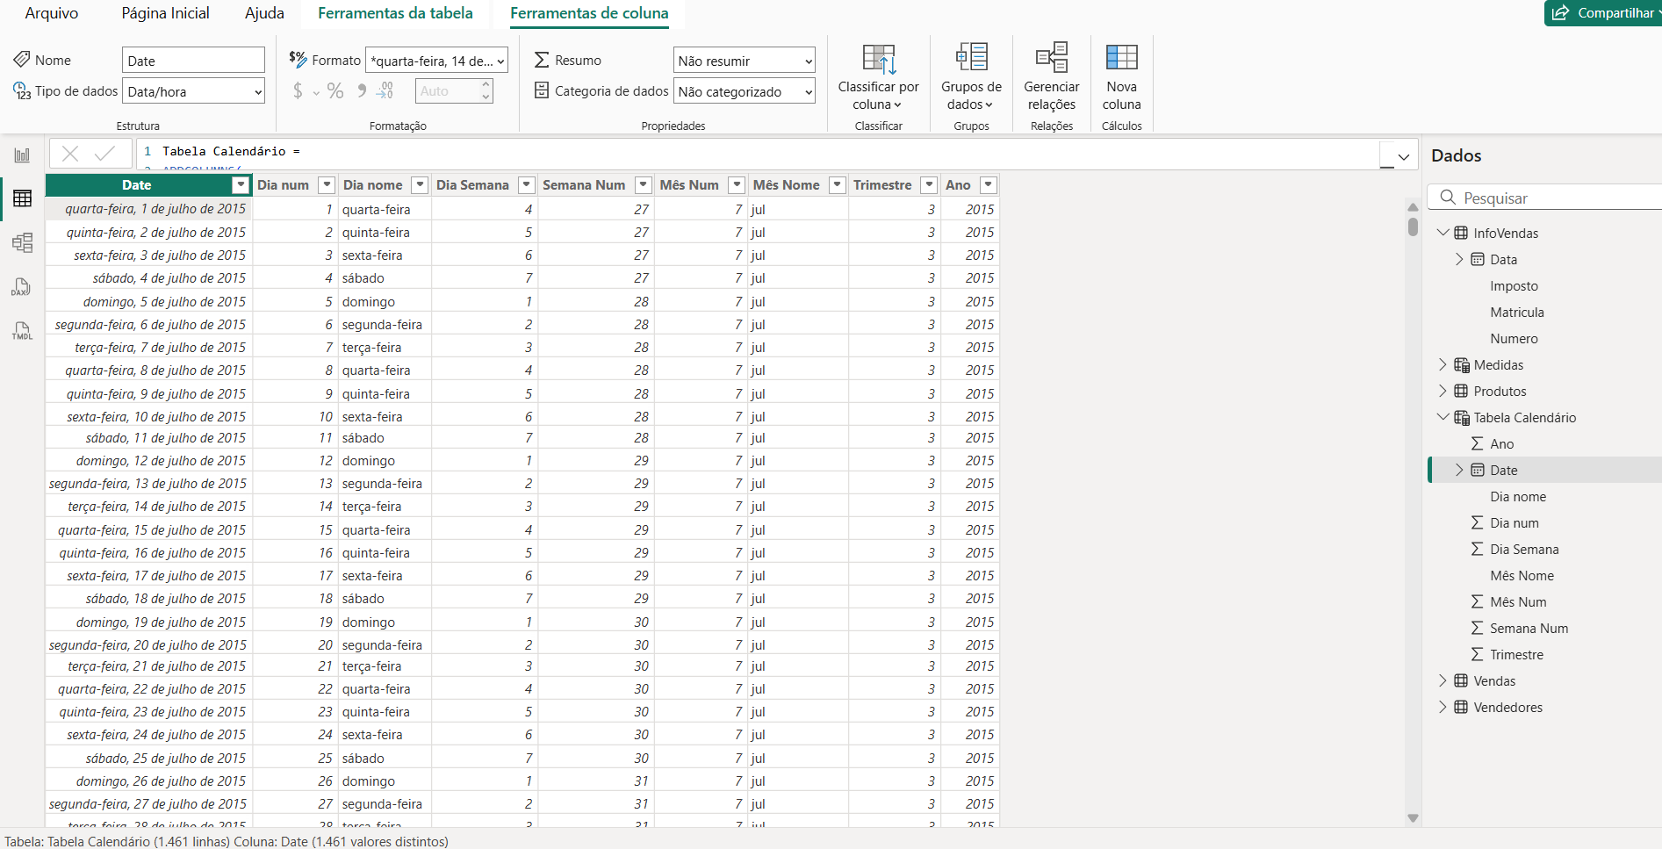Viewport: 1662px width, 849px height.
Task: Open the Tipo de dados Data/hora dropdown
Action: (x=193, y=91)
